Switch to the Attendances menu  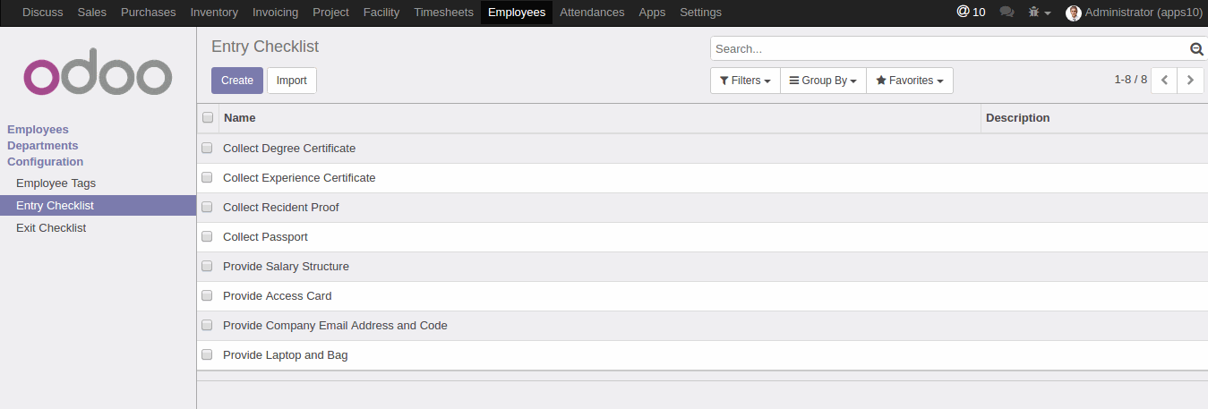pos(592,13)
